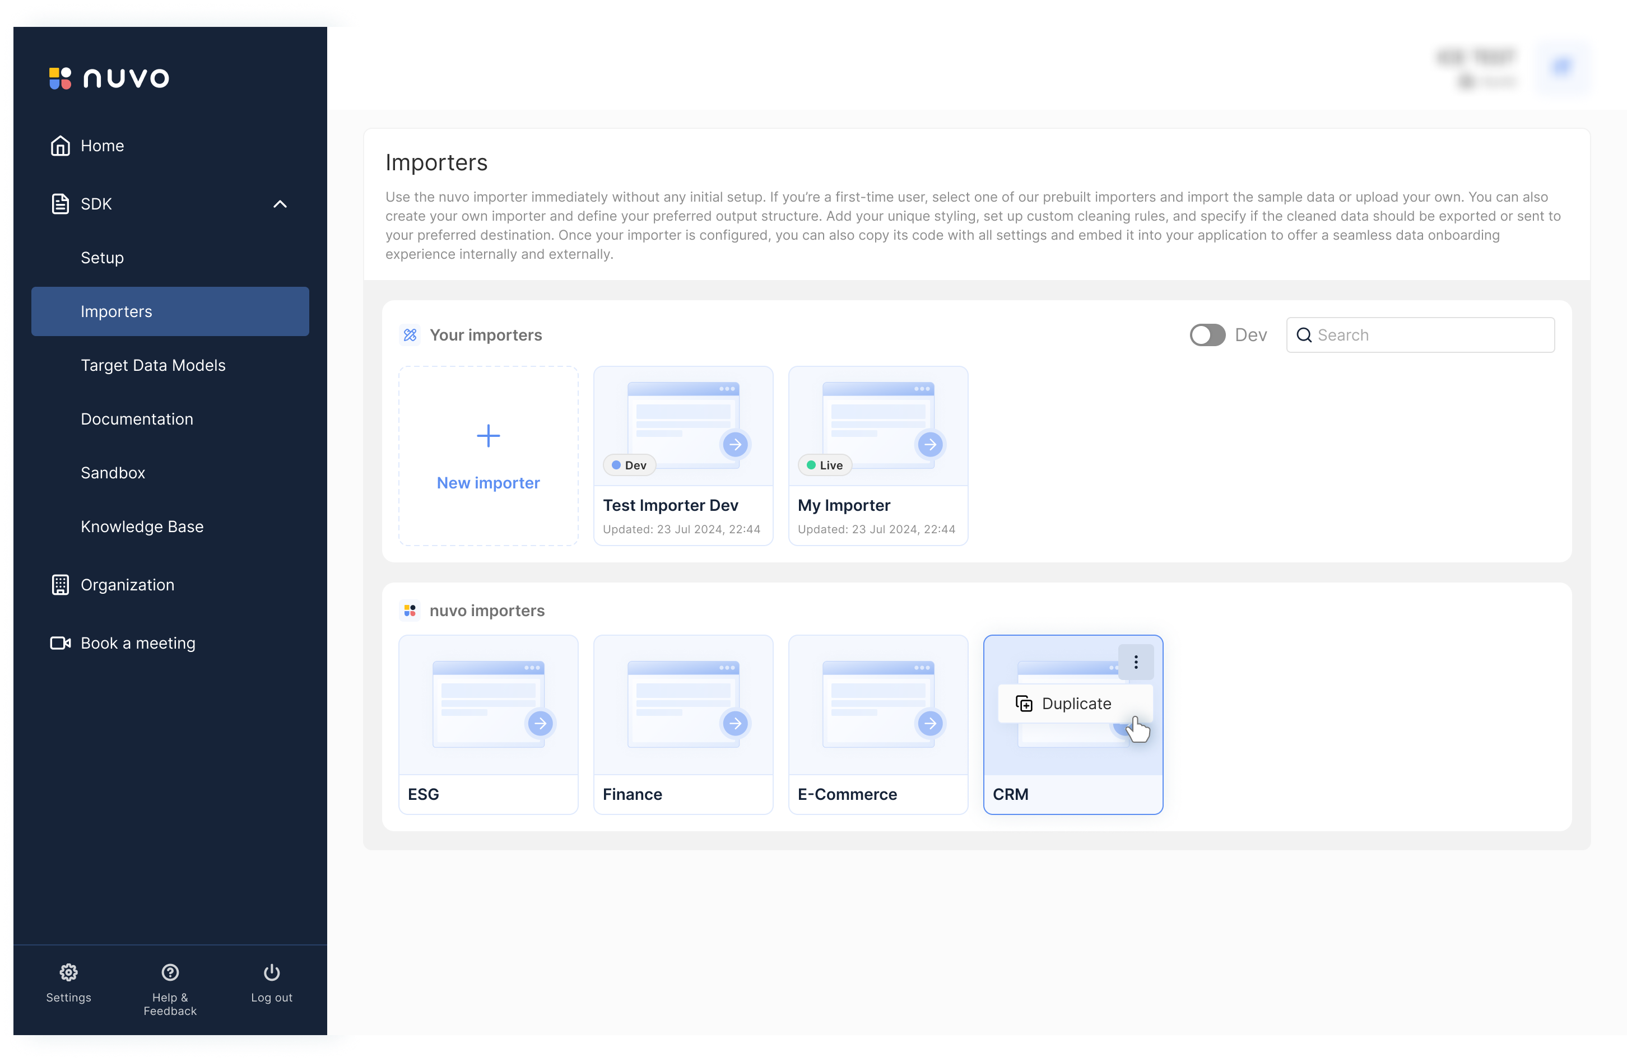The image size is (1627, 1062).
Task: Click the Home house icon
Action: [60, 146]
